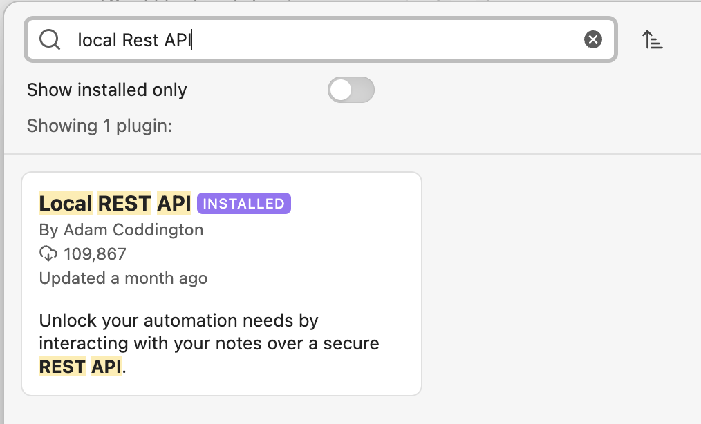Click the '109,867' downloads number
This screenshot has width=701, height=424.
pyautogui.click(x=95, y=253)
